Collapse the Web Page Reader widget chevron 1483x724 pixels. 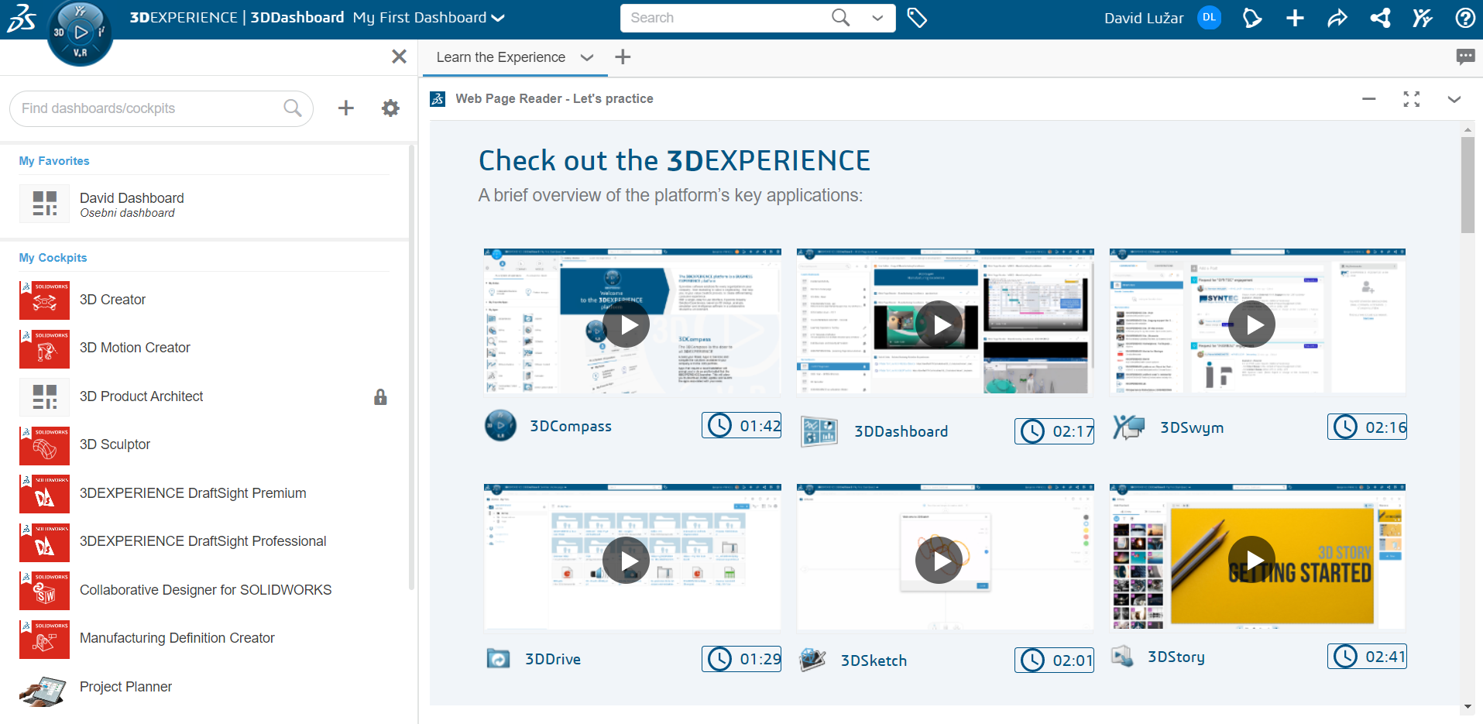(1454, 100)
